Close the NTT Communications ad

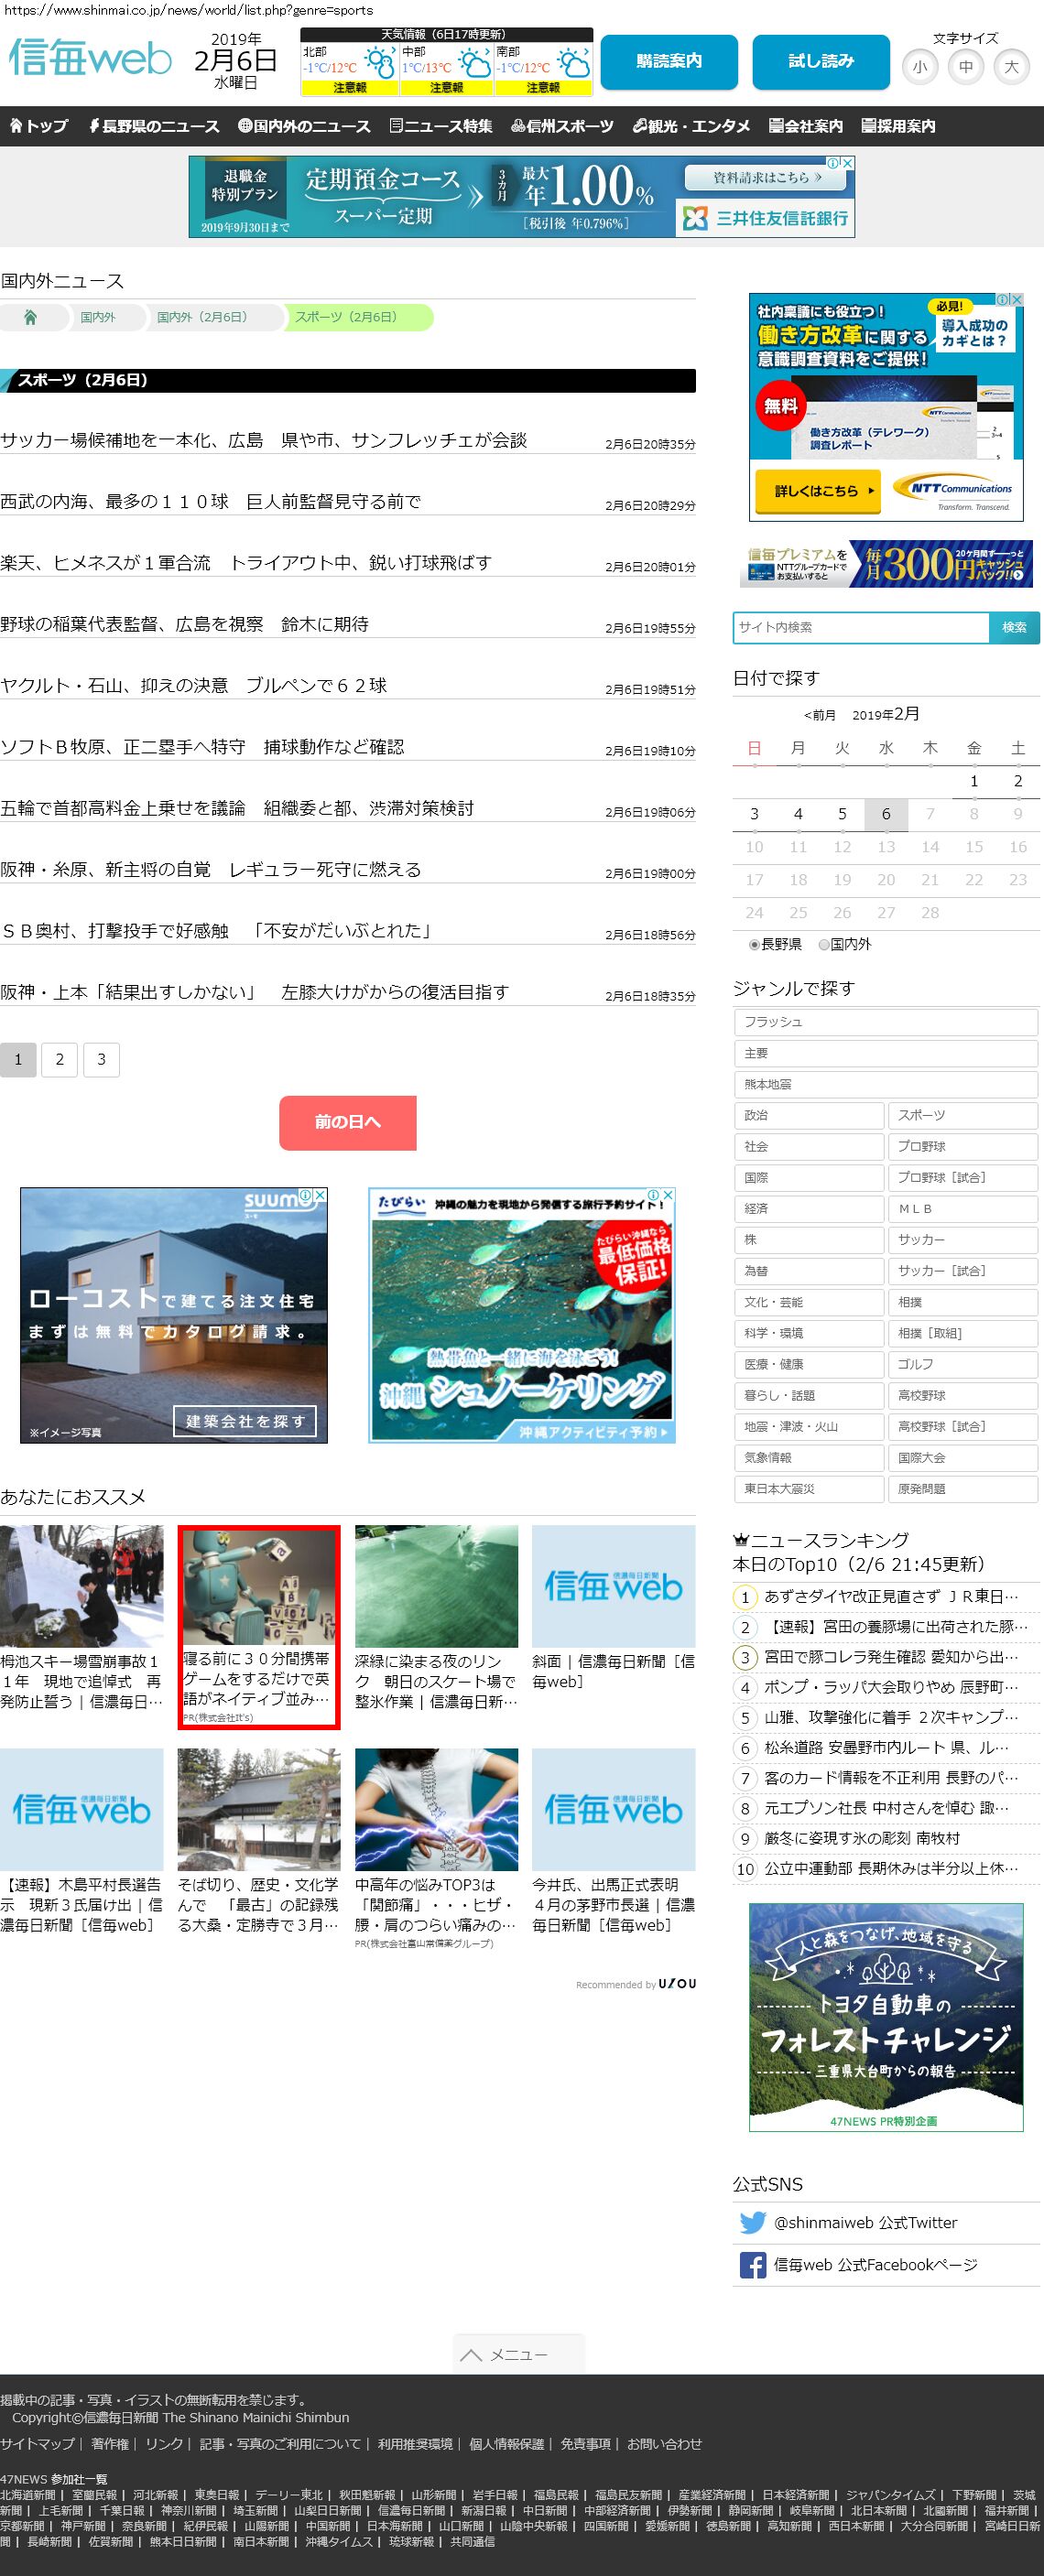click(1016, 299)
